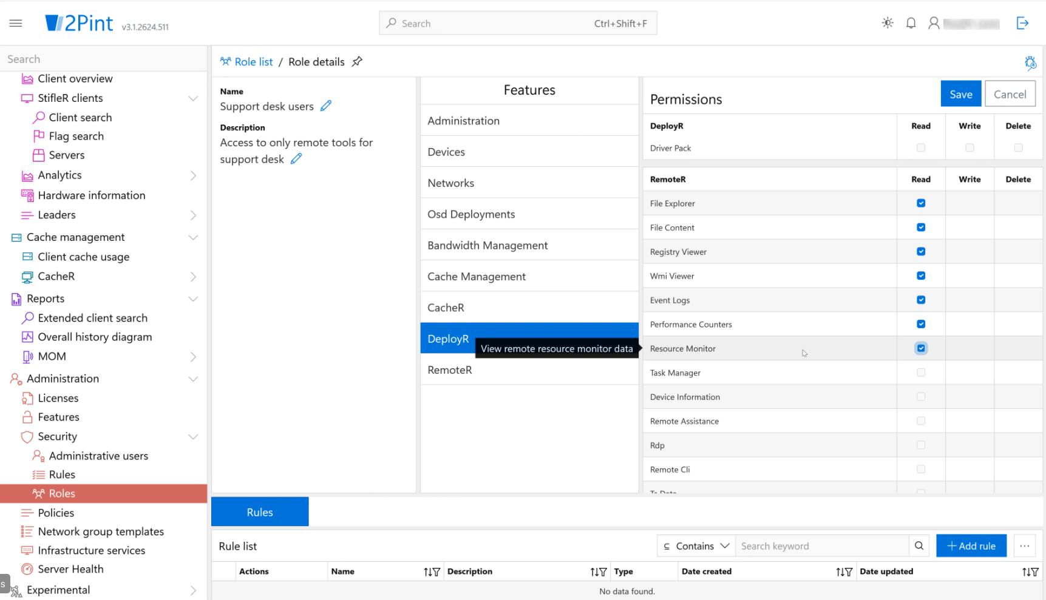Collapse the Cache management section

193,237
